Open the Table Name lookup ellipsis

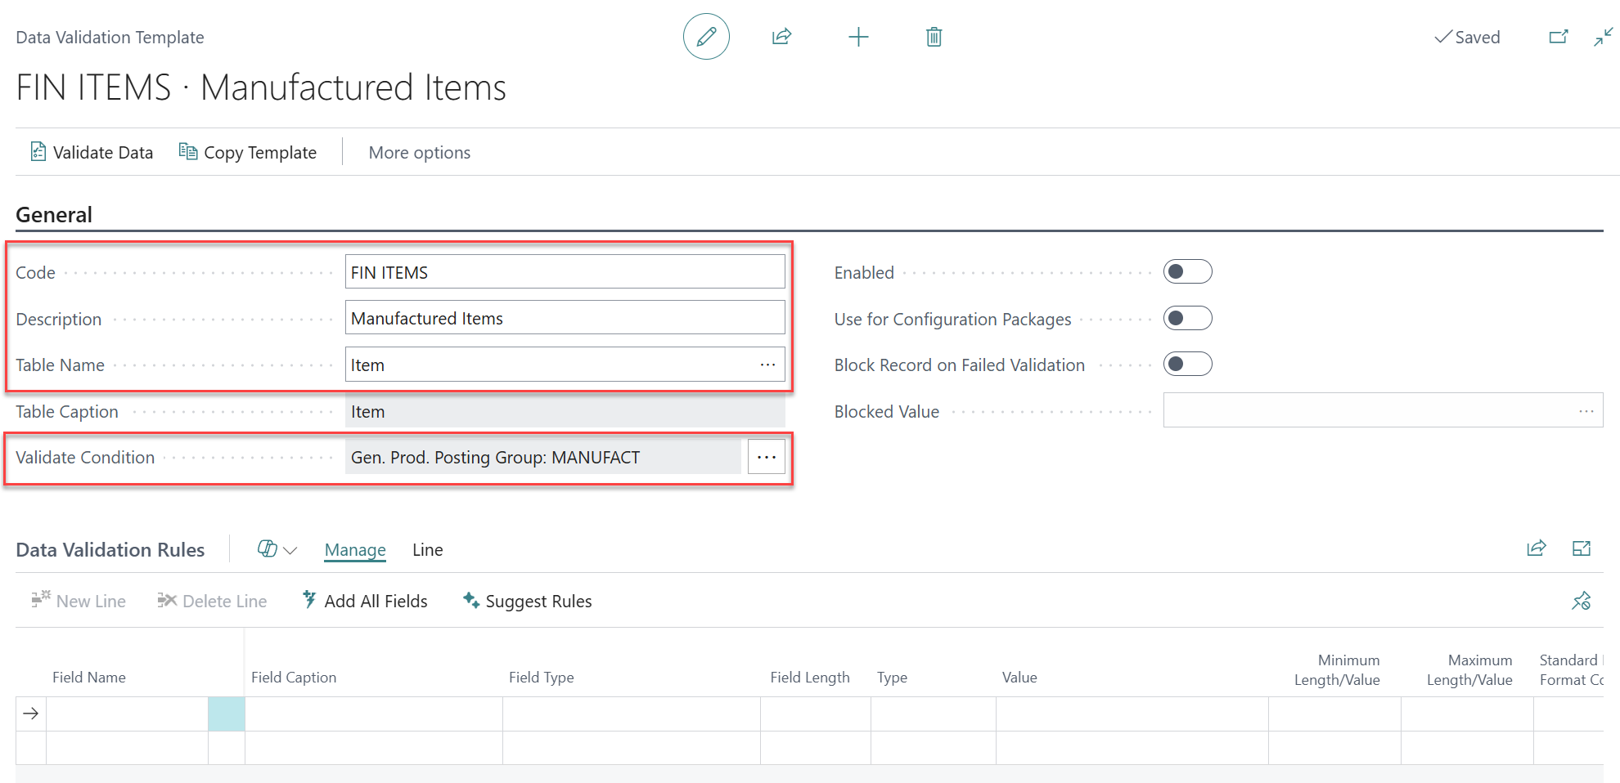(767, 365)
